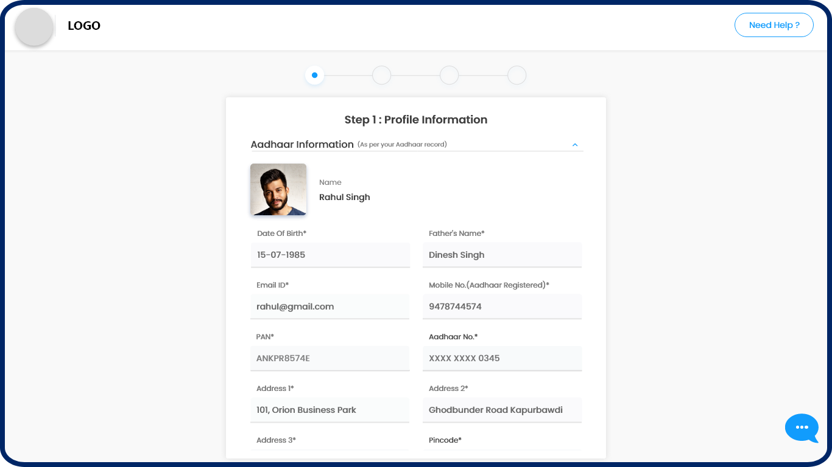Click the Aadhaar No. field
832x467 pixels.
(502, 358)
